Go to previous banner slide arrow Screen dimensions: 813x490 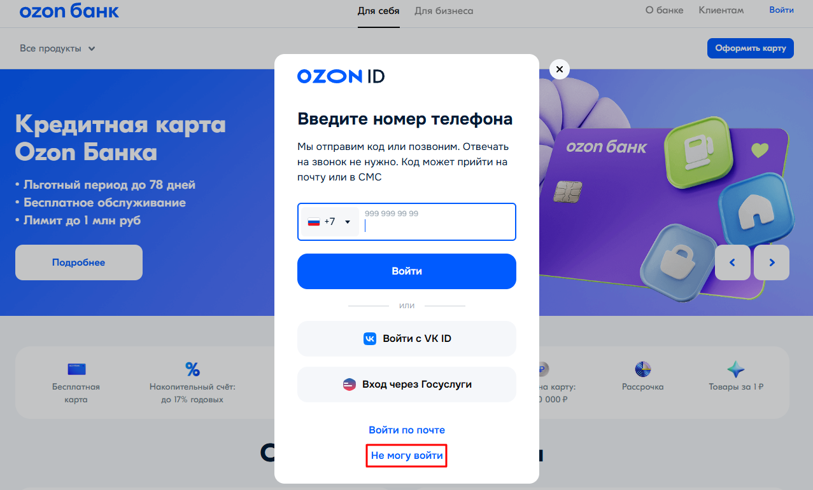[732, 262]
